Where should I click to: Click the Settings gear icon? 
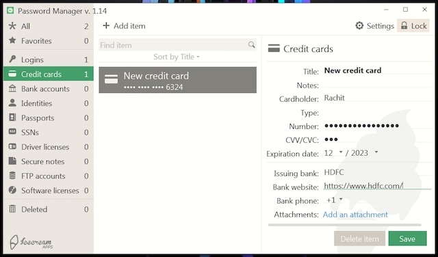tap(359, 26)
